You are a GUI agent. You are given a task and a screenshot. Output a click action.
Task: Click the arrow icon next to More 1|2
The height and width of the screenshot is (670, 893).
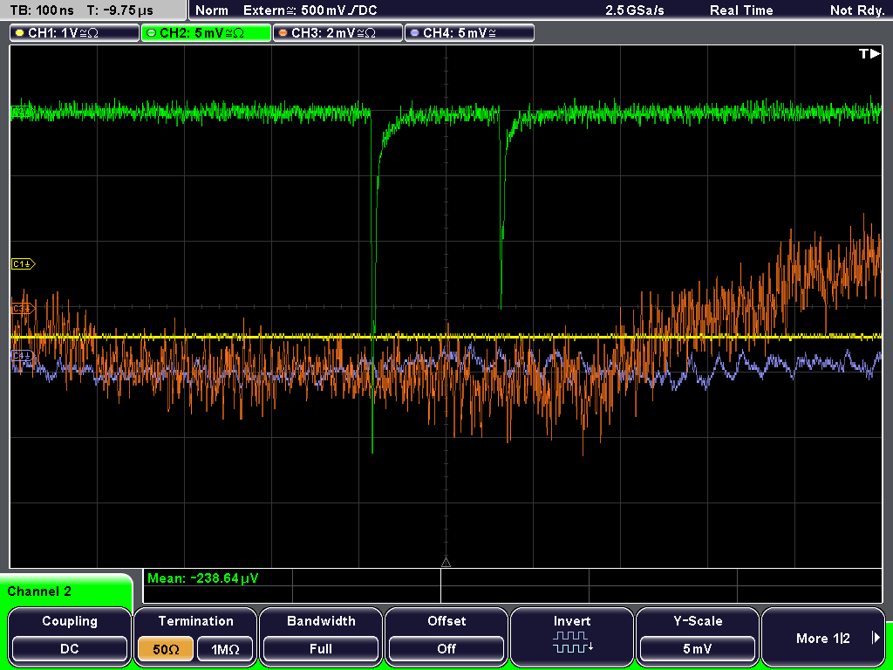click(x=876, y=638)
